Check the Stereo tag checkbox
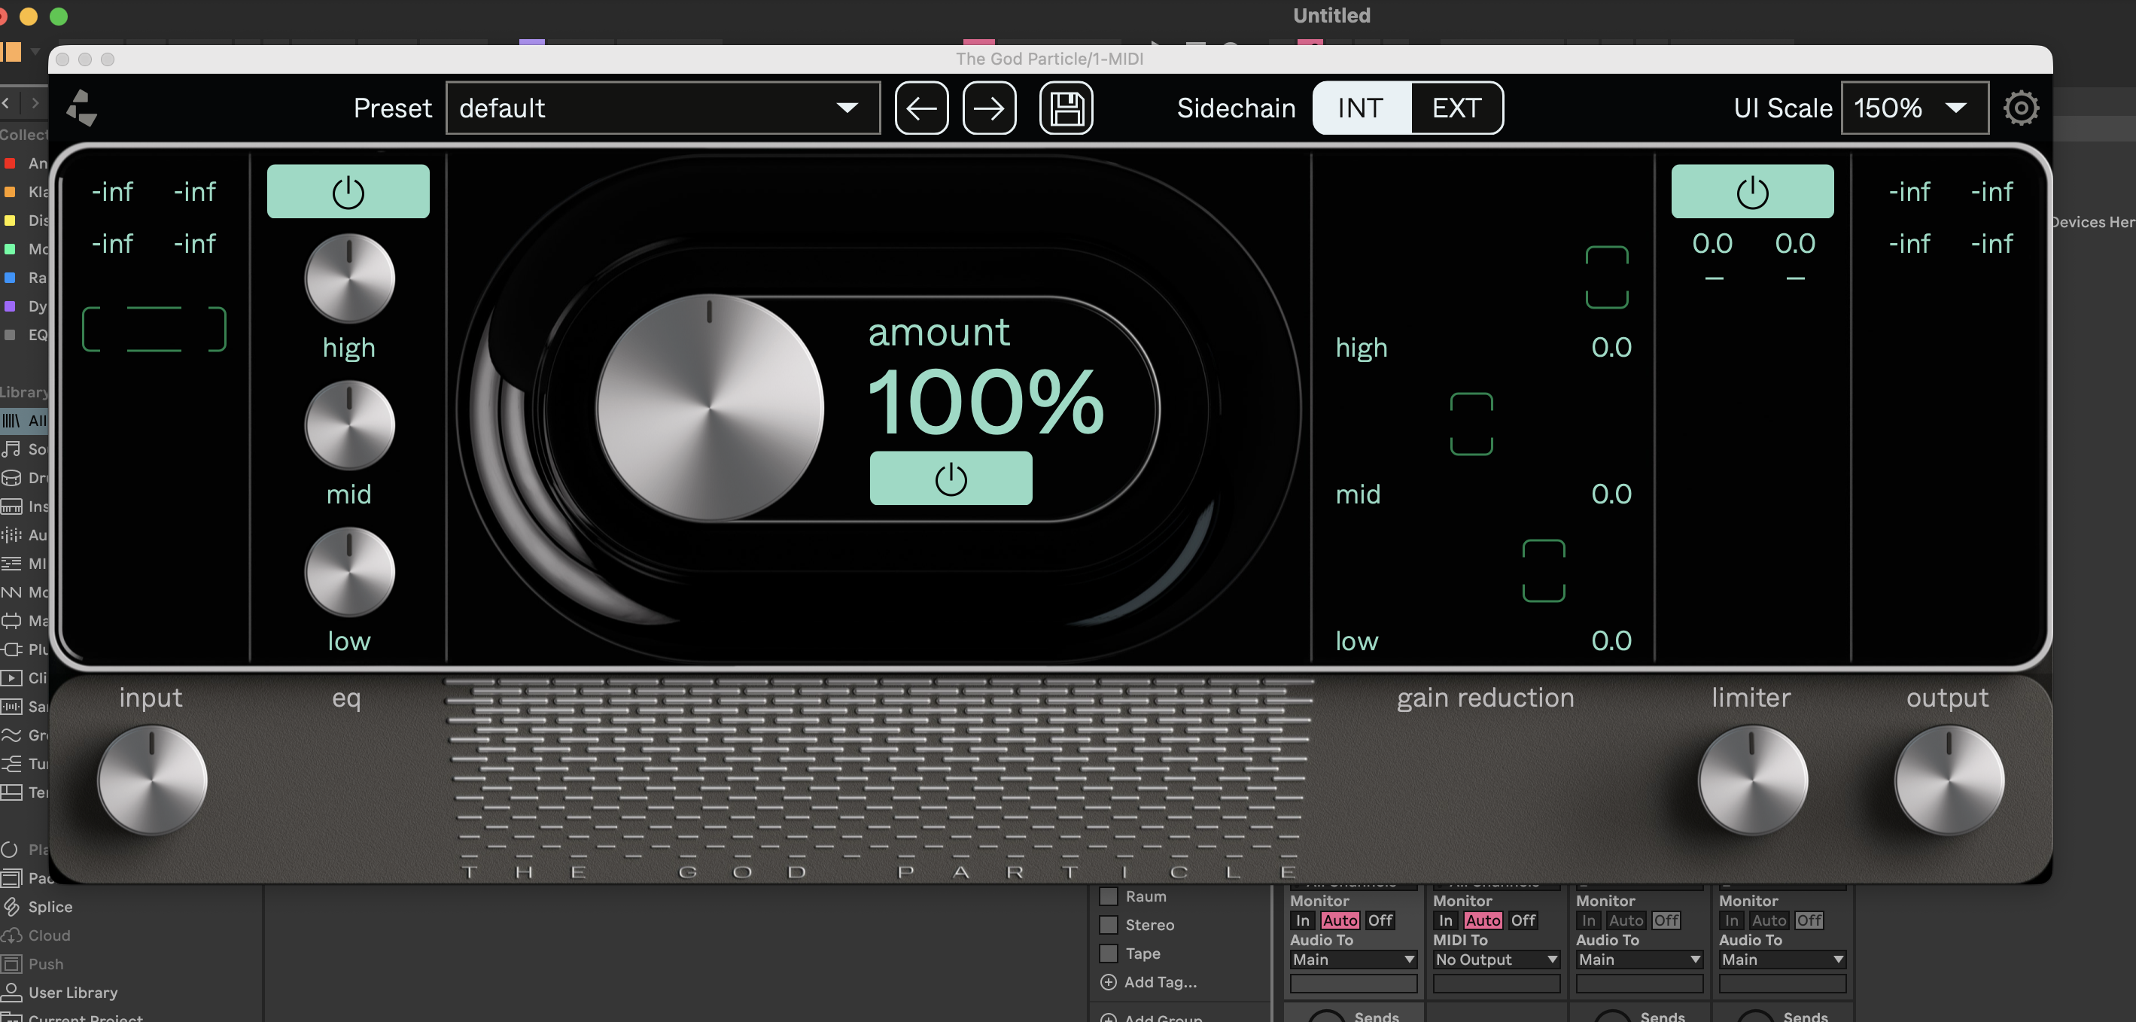The height and width of the screenshot is (1022, 2136). (x=1109, y=925)
